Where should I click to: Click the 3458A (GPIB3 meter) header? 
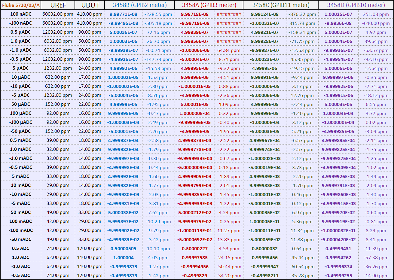coord(209,5)
